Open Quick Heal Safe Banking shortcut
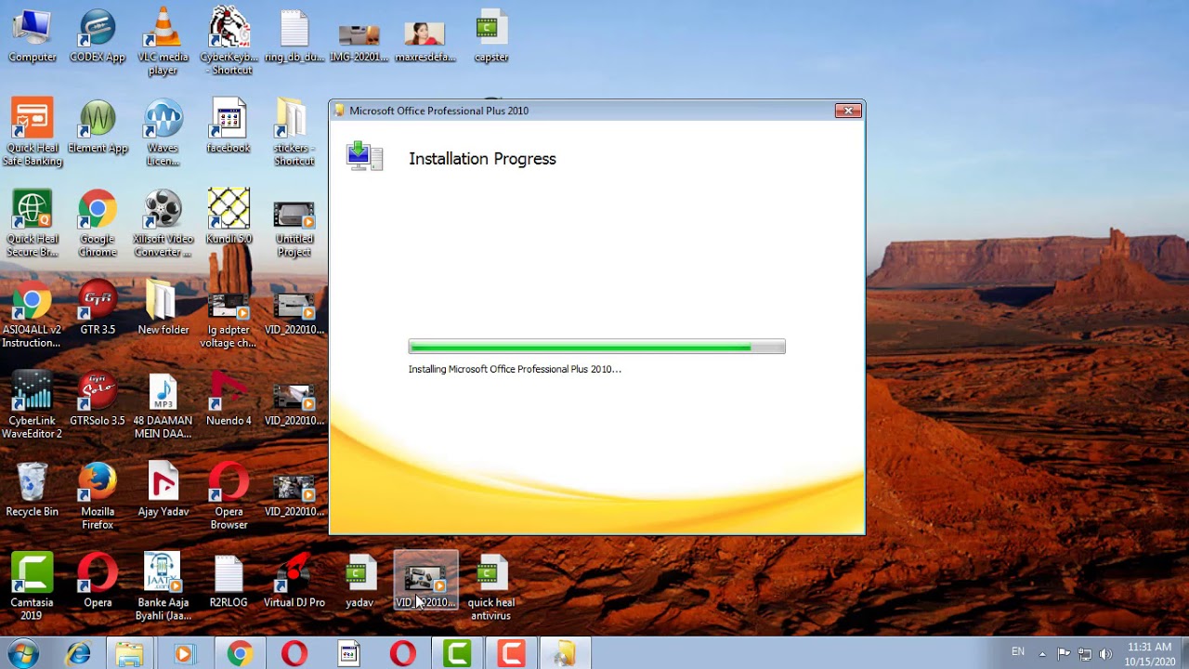The image size is (1189, 669). point(32,133)
